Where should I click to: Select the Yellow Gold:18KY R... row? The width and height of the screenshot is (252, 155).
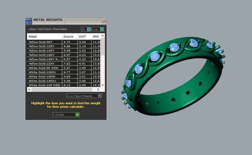[x=64, y=59]
